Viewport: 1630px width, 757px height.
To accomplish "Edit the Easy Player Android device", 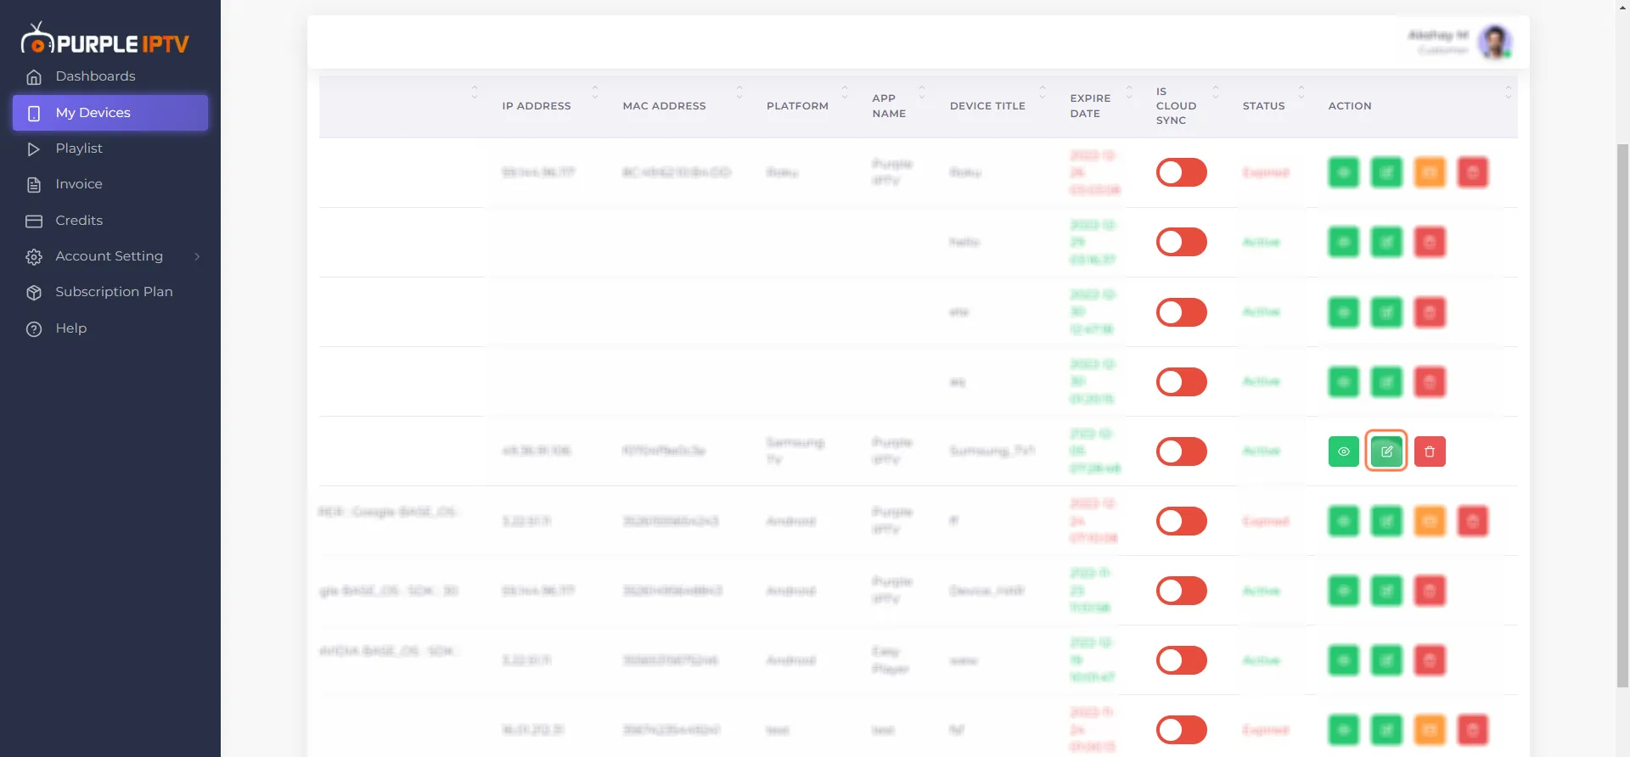I will click(1386, 660).
